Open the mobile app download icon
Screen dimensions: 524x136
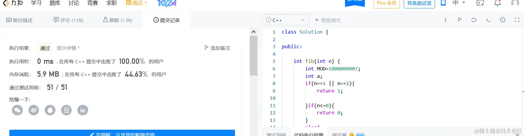(443, 3)
